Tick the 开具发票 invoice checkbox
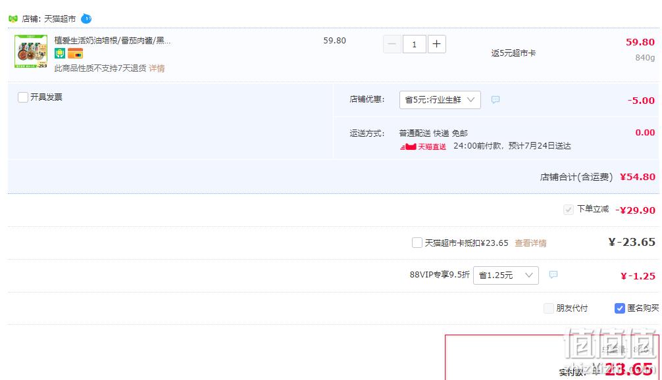 click(x=23, y=97)
